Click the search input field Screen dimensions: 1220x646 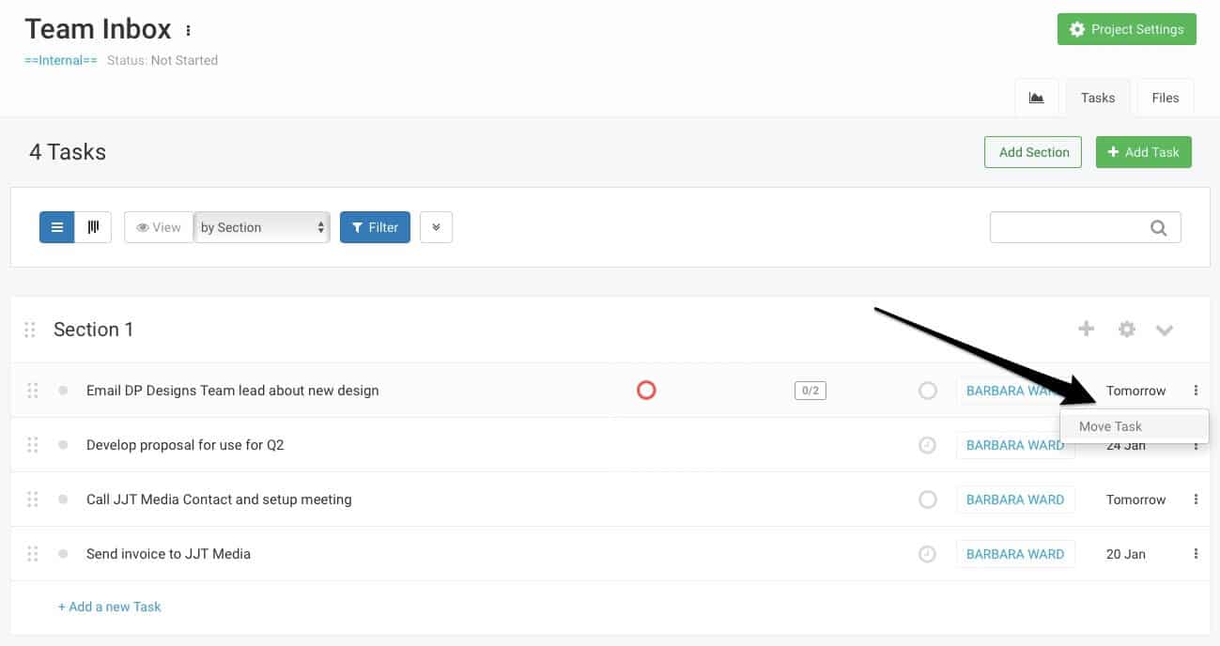tap(1071, 226)
